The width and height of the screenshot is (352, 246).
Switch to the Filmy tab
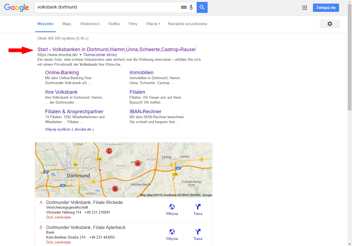tap(133, 24)
